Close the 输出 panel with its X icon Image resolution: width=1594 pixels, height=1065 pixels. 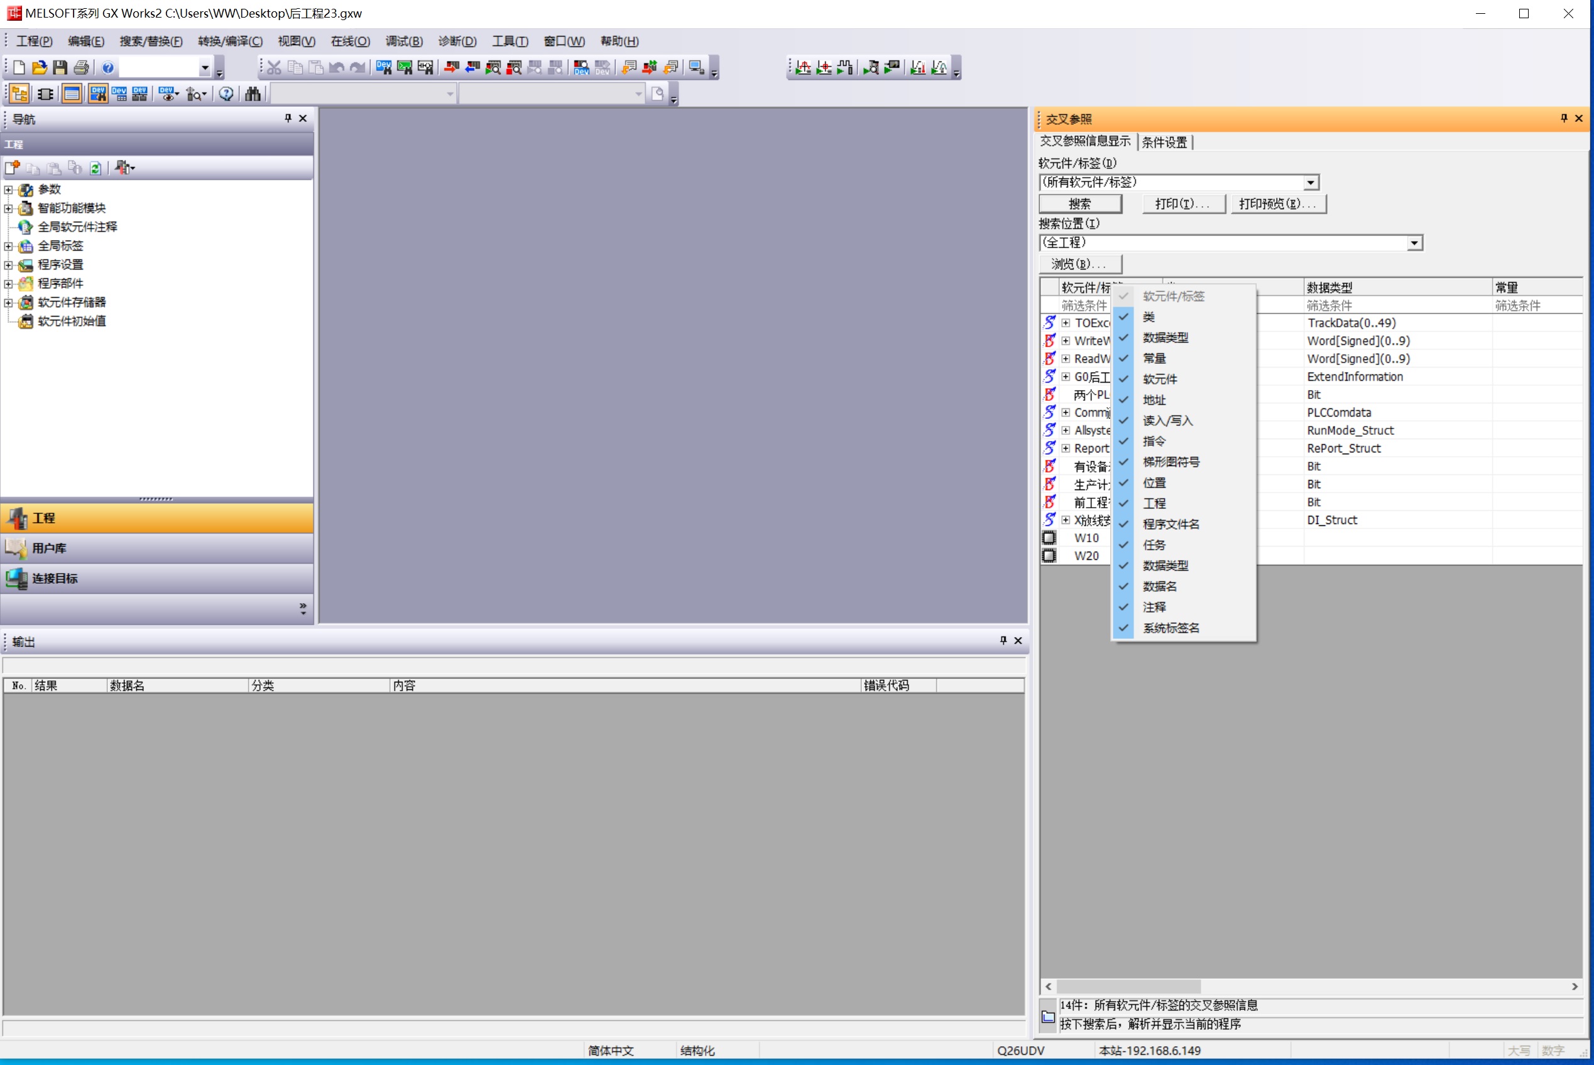pos(1018,640)
